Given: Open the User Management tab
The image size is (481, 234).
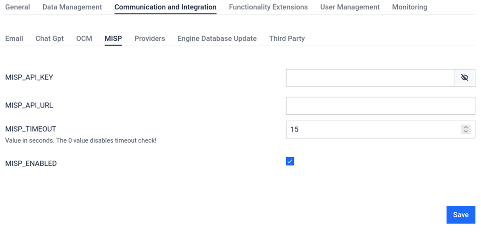Looking at the screenshot, I should click(x=350, y=7).
